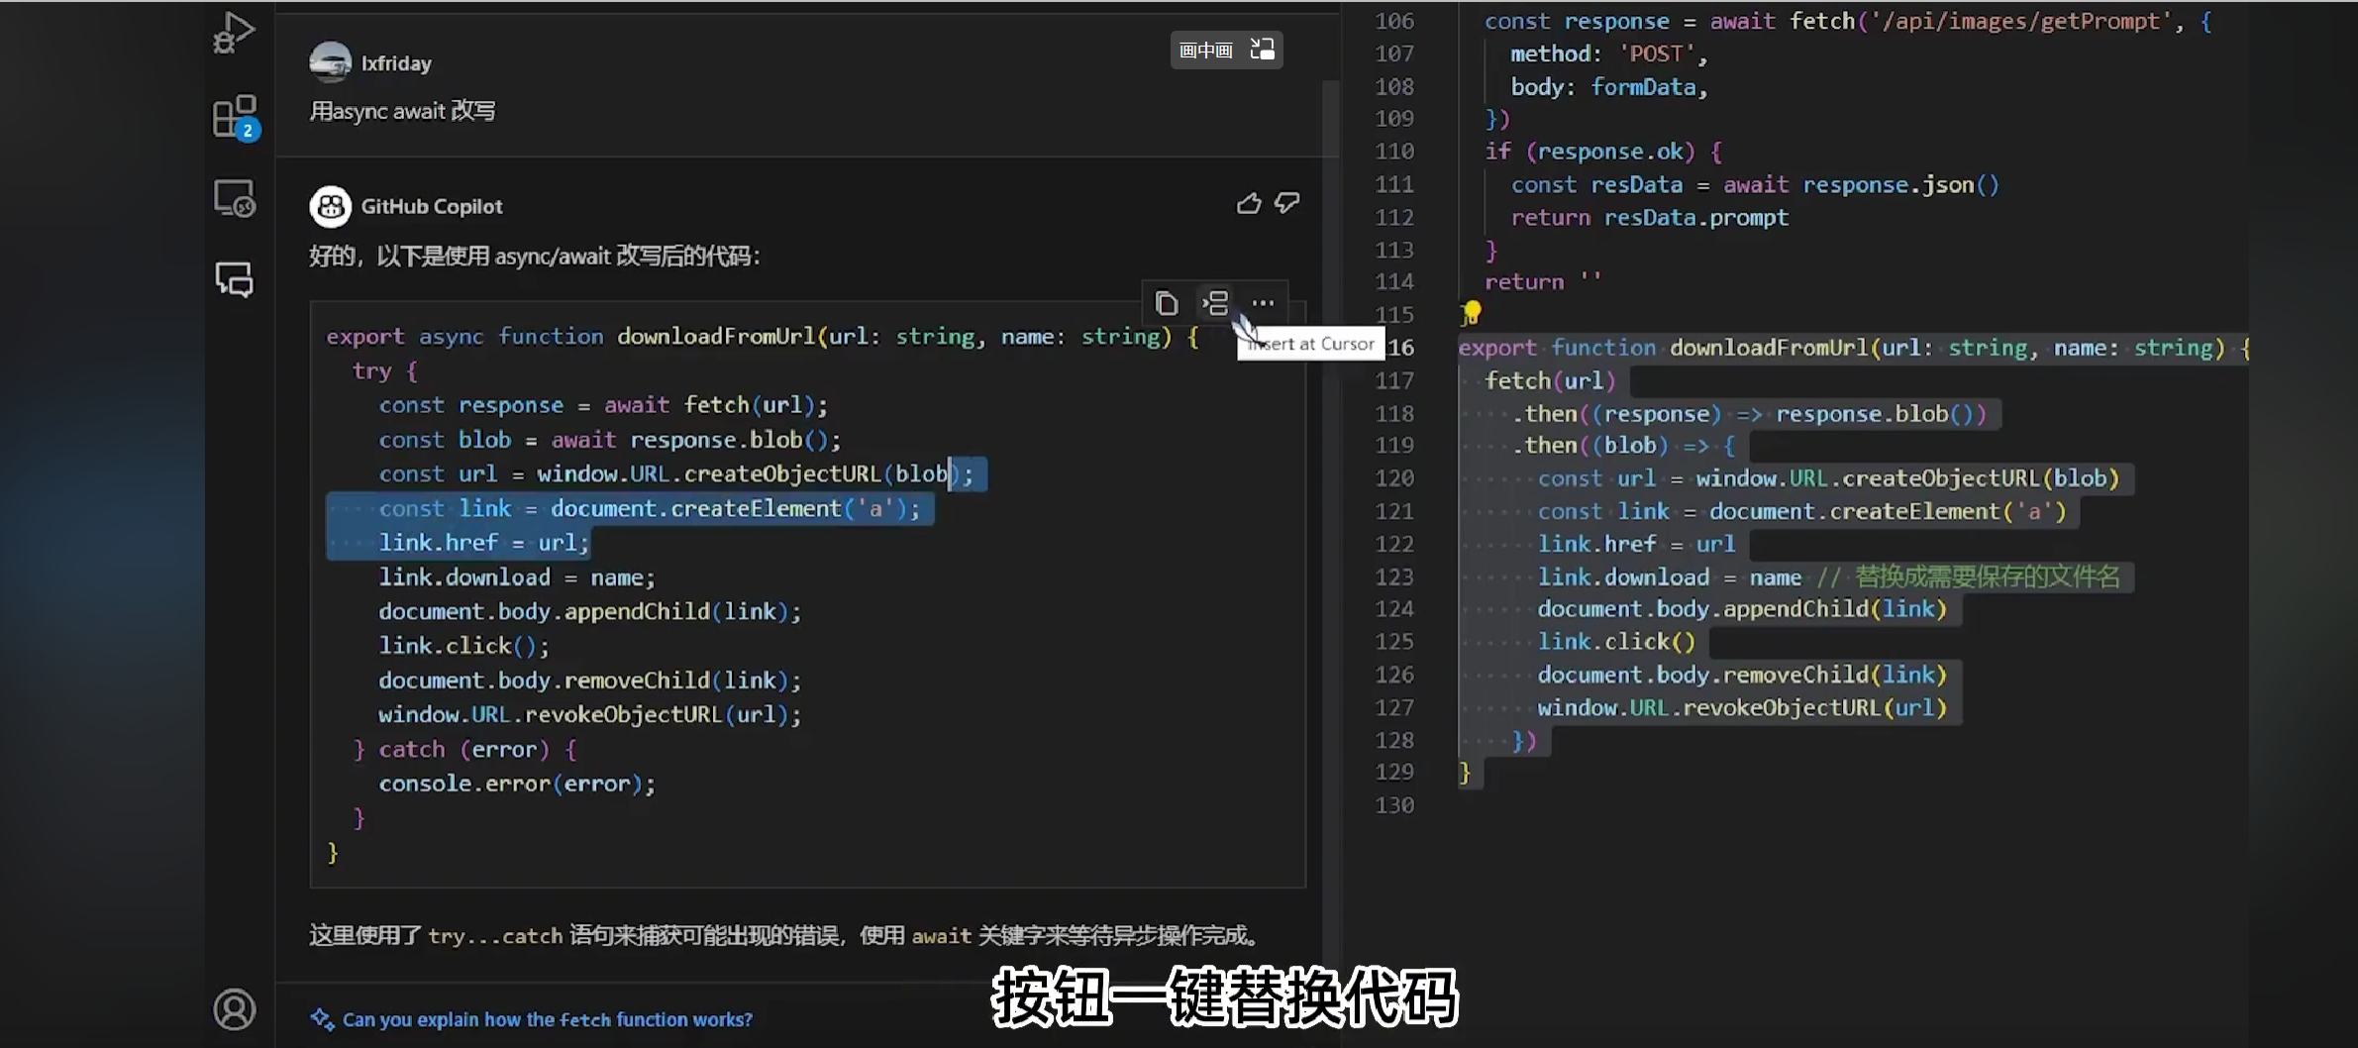Give the Copilot answer a thumbs down
This screenshot has width=2358, height=1048.
click(1286, 203)
